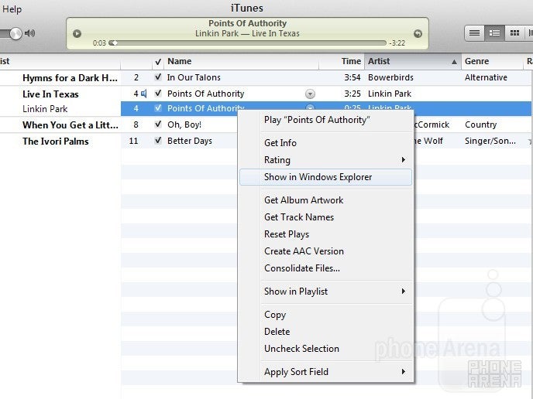Image resolution: width=533 pixels, height=399 pixels.
Task: Toggle the -3:22 remaining time display
Action: [x=397, y=43]
